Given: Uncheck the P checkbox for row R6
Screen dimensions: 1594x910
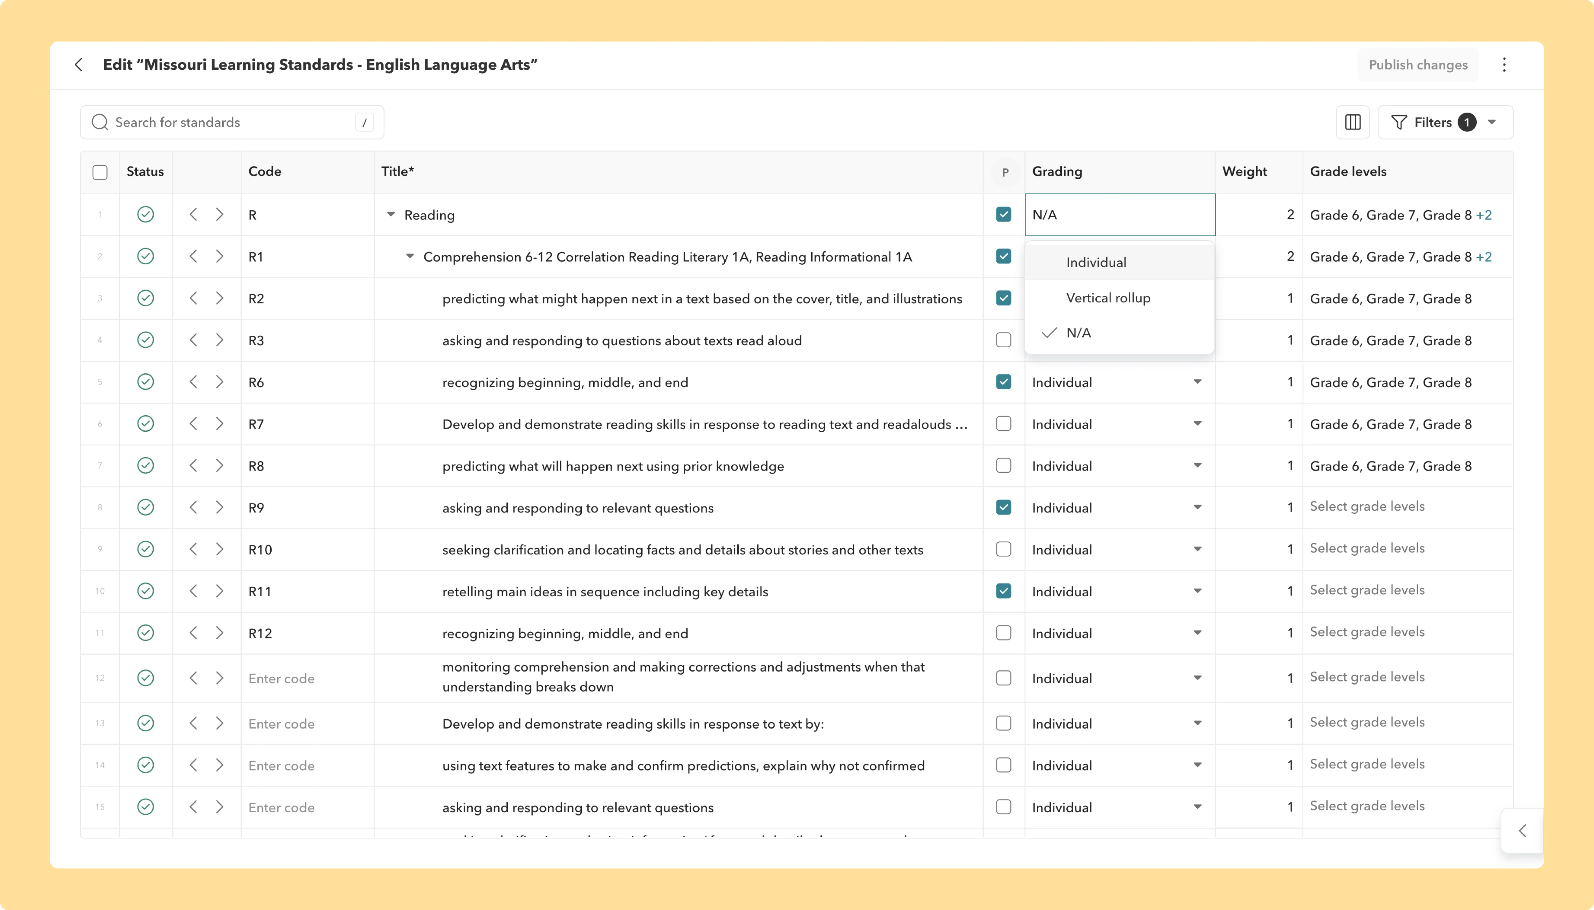Looking at the screenshot, I should [x=1003, y=382].
